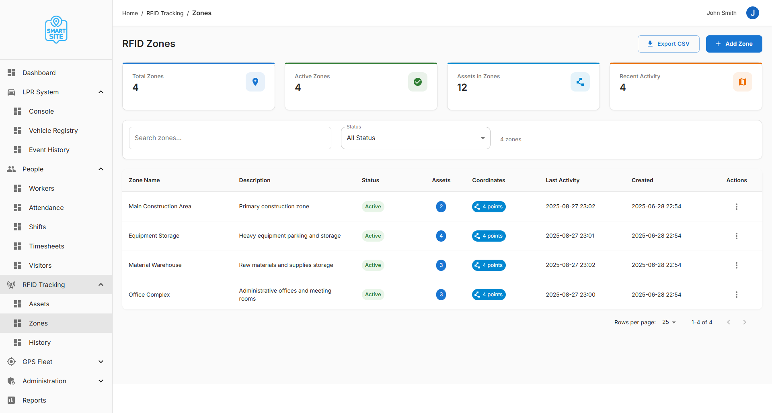The image size is (772, 413).
Task: Open the Vehicle Registry page
Action: (53, 130)
